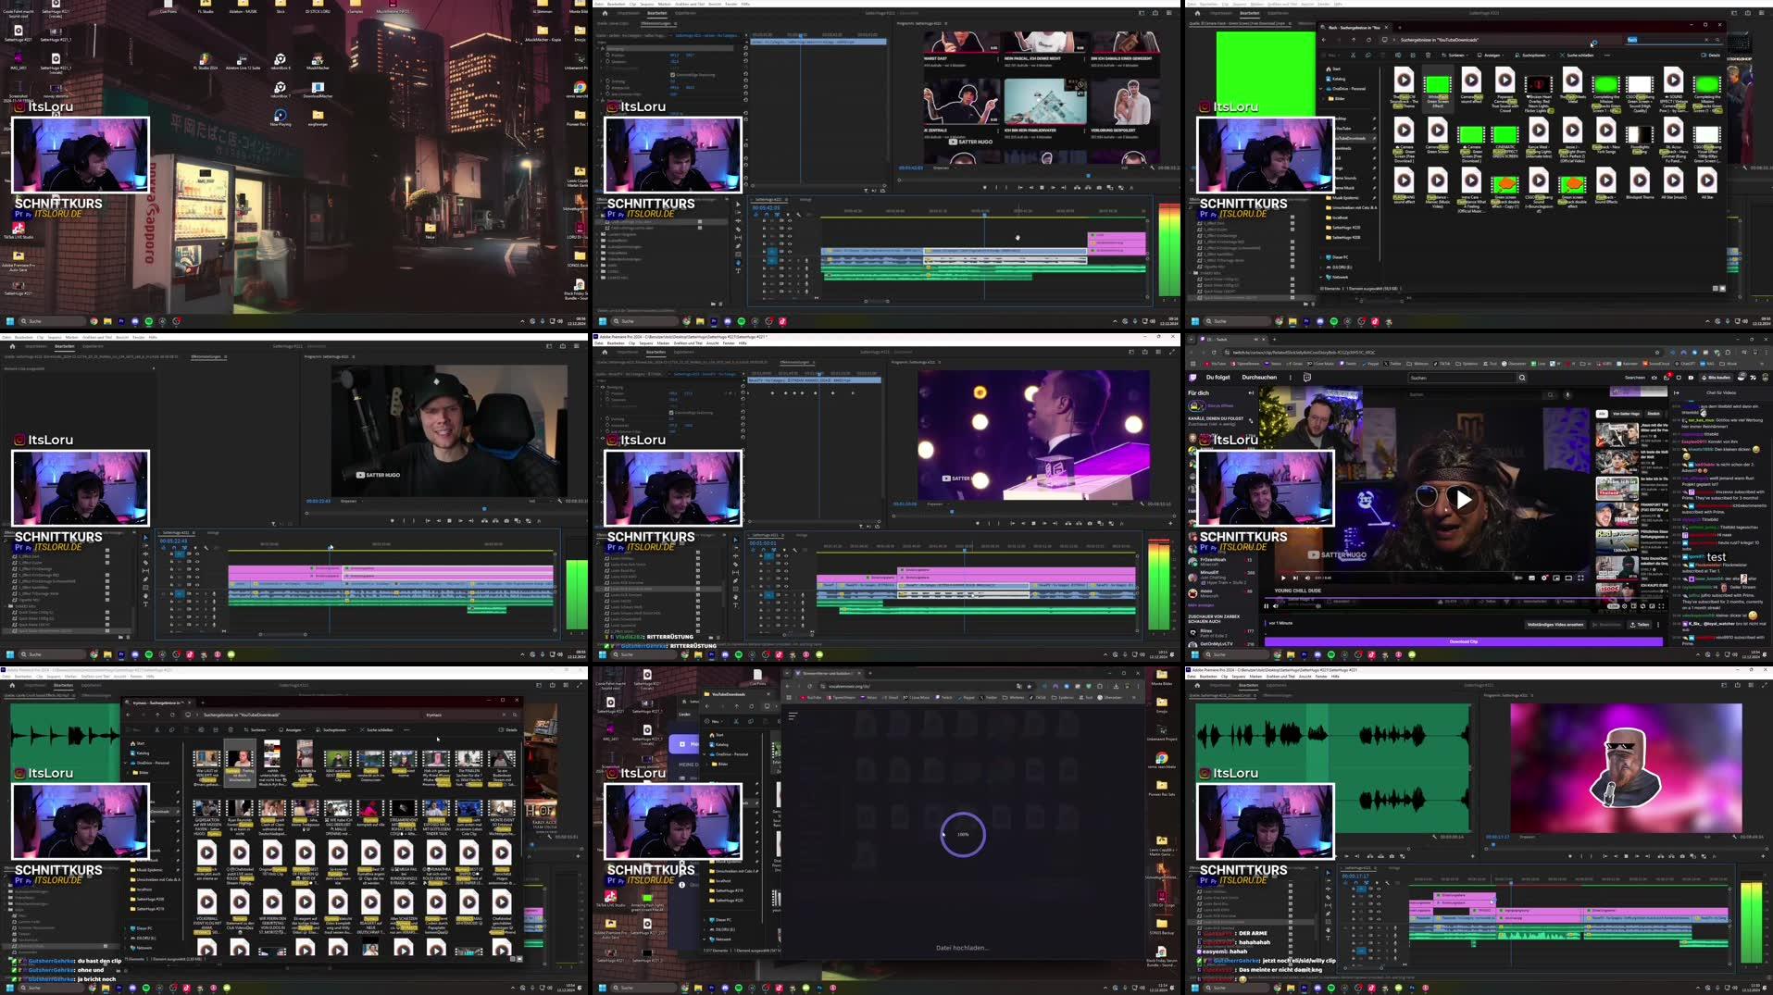Click 'Teilen' below the Twitch clip
The image size is (1773, 995).
click(x=1640, y=625)
